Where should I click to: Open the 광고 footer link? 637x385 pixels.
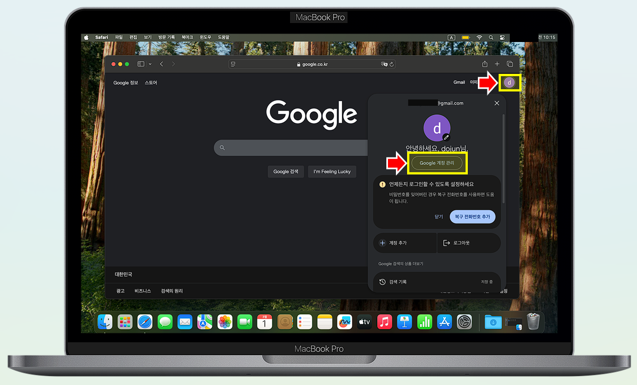(x=120, y=291)
